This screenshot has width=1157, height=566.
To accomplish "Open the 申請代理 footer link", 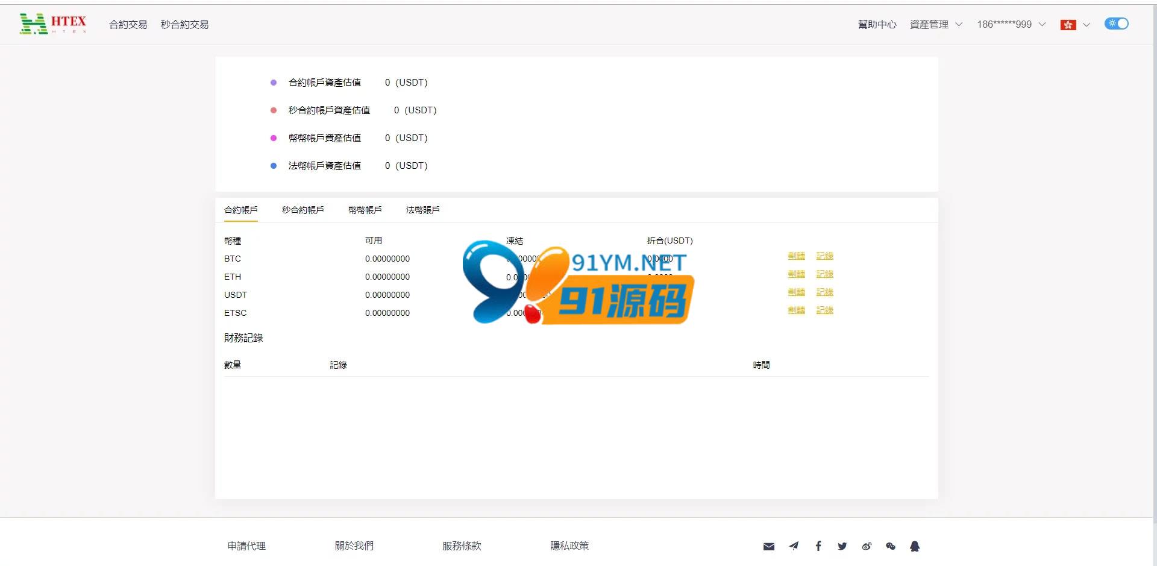I will [246, 546].
